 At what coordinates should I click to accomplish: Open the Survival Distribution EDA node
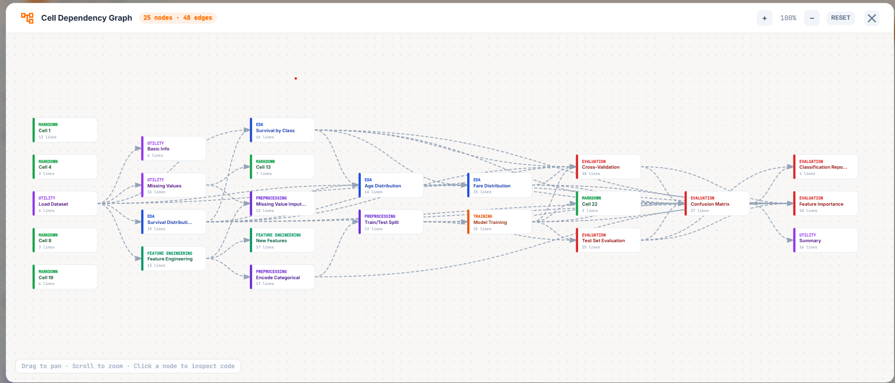[x=174, y=222]
